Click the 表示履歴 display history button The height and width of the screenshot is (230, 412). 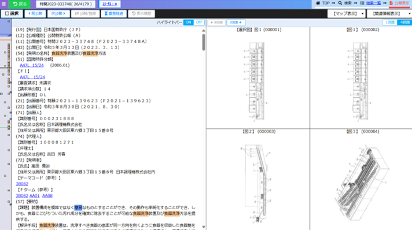pyautogui.click(x=141, y=13)
